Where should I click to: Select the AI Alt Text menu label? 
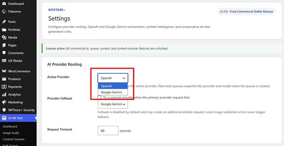click(15, 118)
